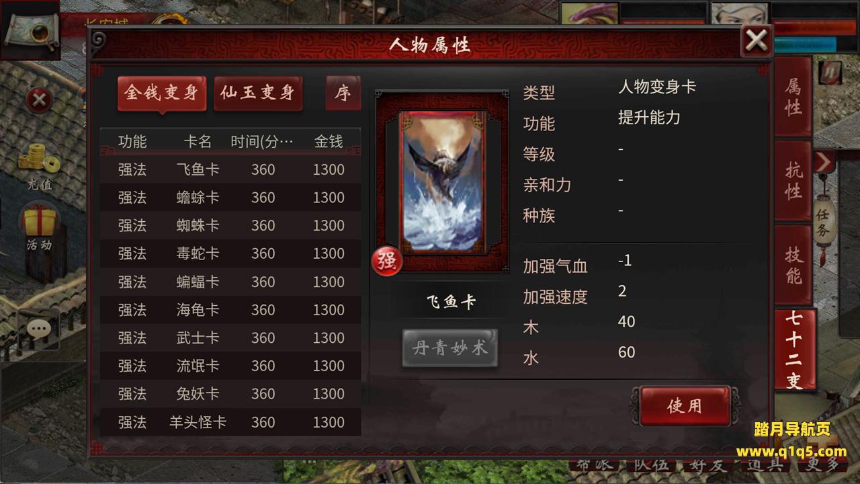Expand the red arrow panel on right edge
Image resolution: width=860 pixels, height=484 pixels.
[x=824, y=162]
